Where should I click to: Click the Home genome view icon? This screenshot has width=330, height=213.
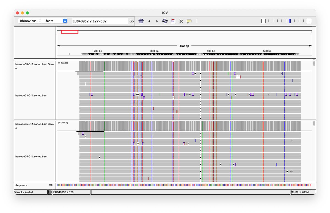(x=141, y=21)
